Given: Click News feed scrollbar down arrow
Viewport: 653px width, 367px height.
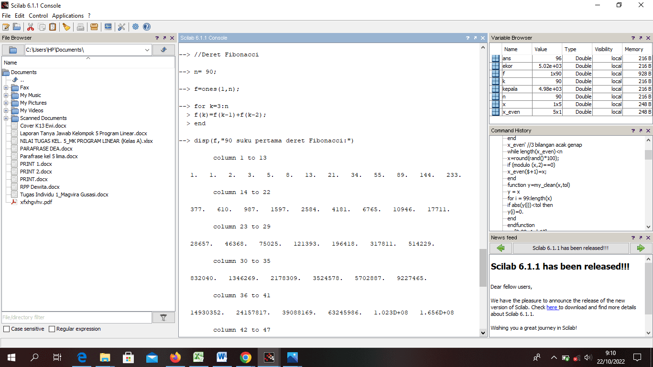Looking at the screenshot, I should (648, 333).
